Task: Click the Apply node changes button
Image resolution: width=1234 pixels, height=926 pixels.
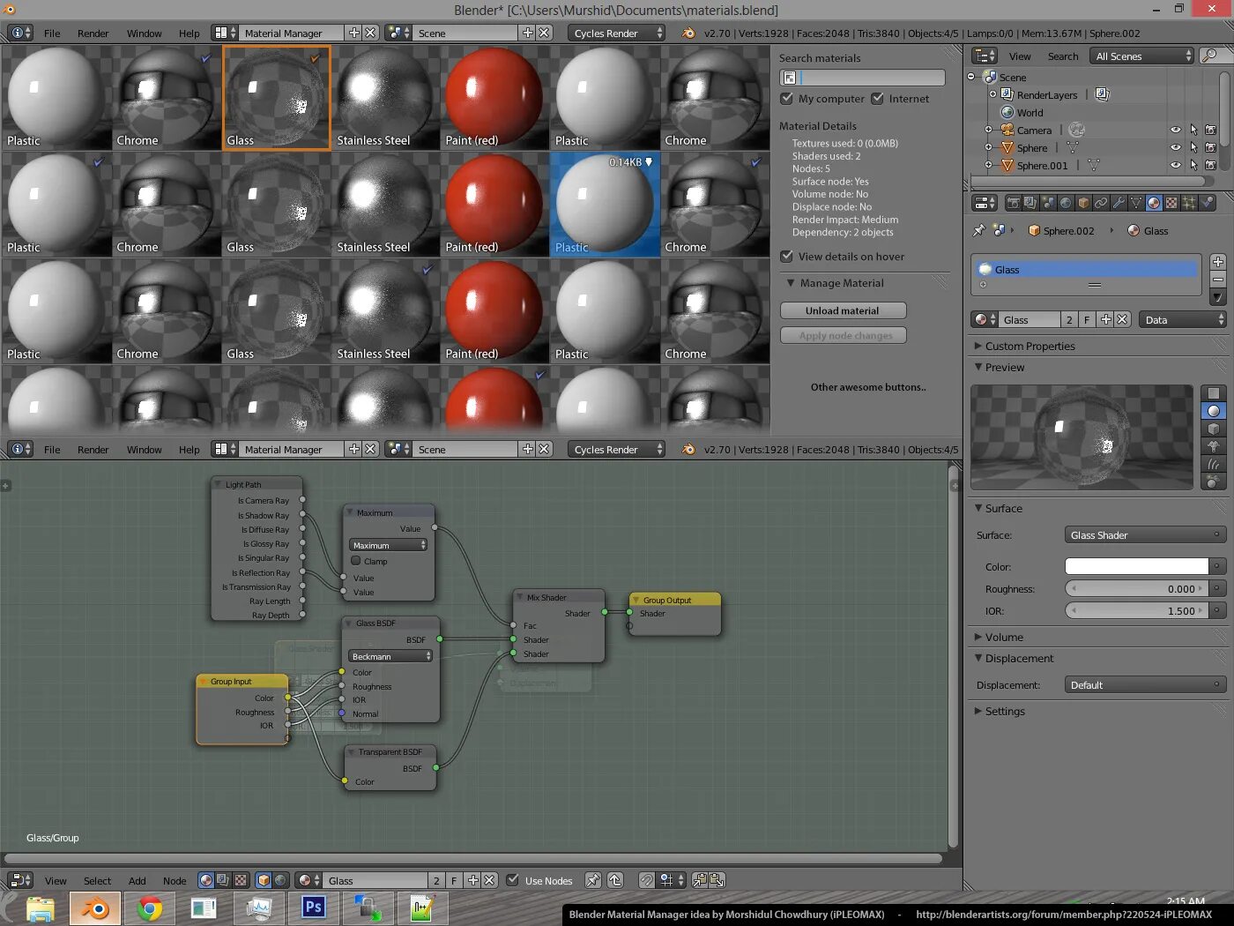Action: pos(843,335)
